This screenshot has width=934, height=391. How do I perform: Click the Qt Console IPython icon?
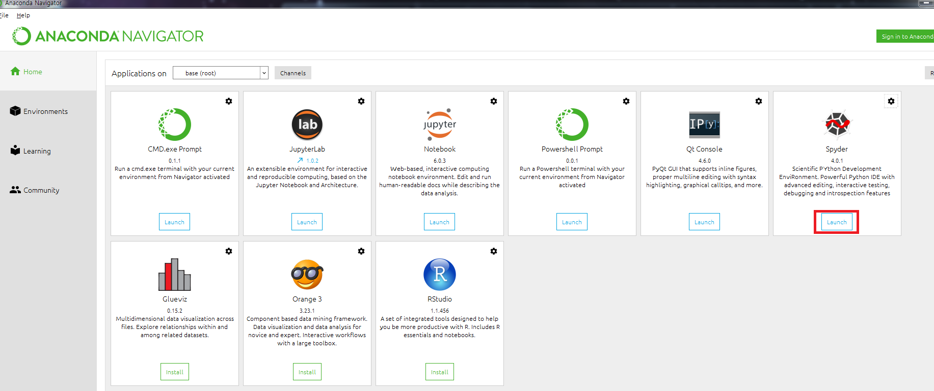pos(705,125)
